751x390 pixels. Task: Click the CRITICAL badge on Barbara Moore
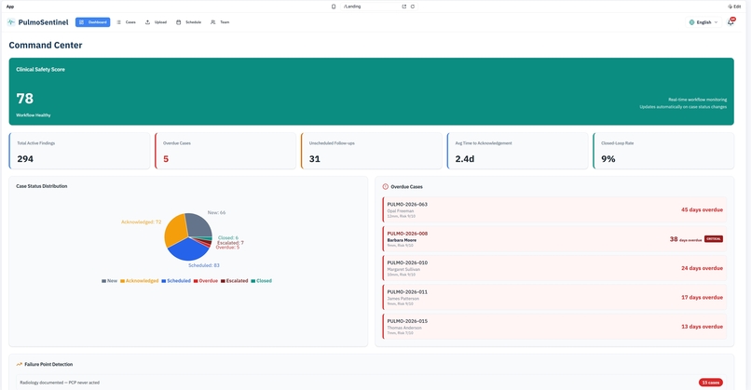(x=713, y=239)
